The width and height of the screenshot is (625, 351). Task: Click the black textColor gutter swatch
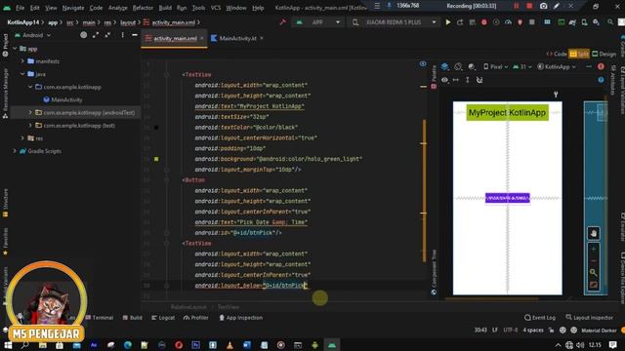point(156,128)
